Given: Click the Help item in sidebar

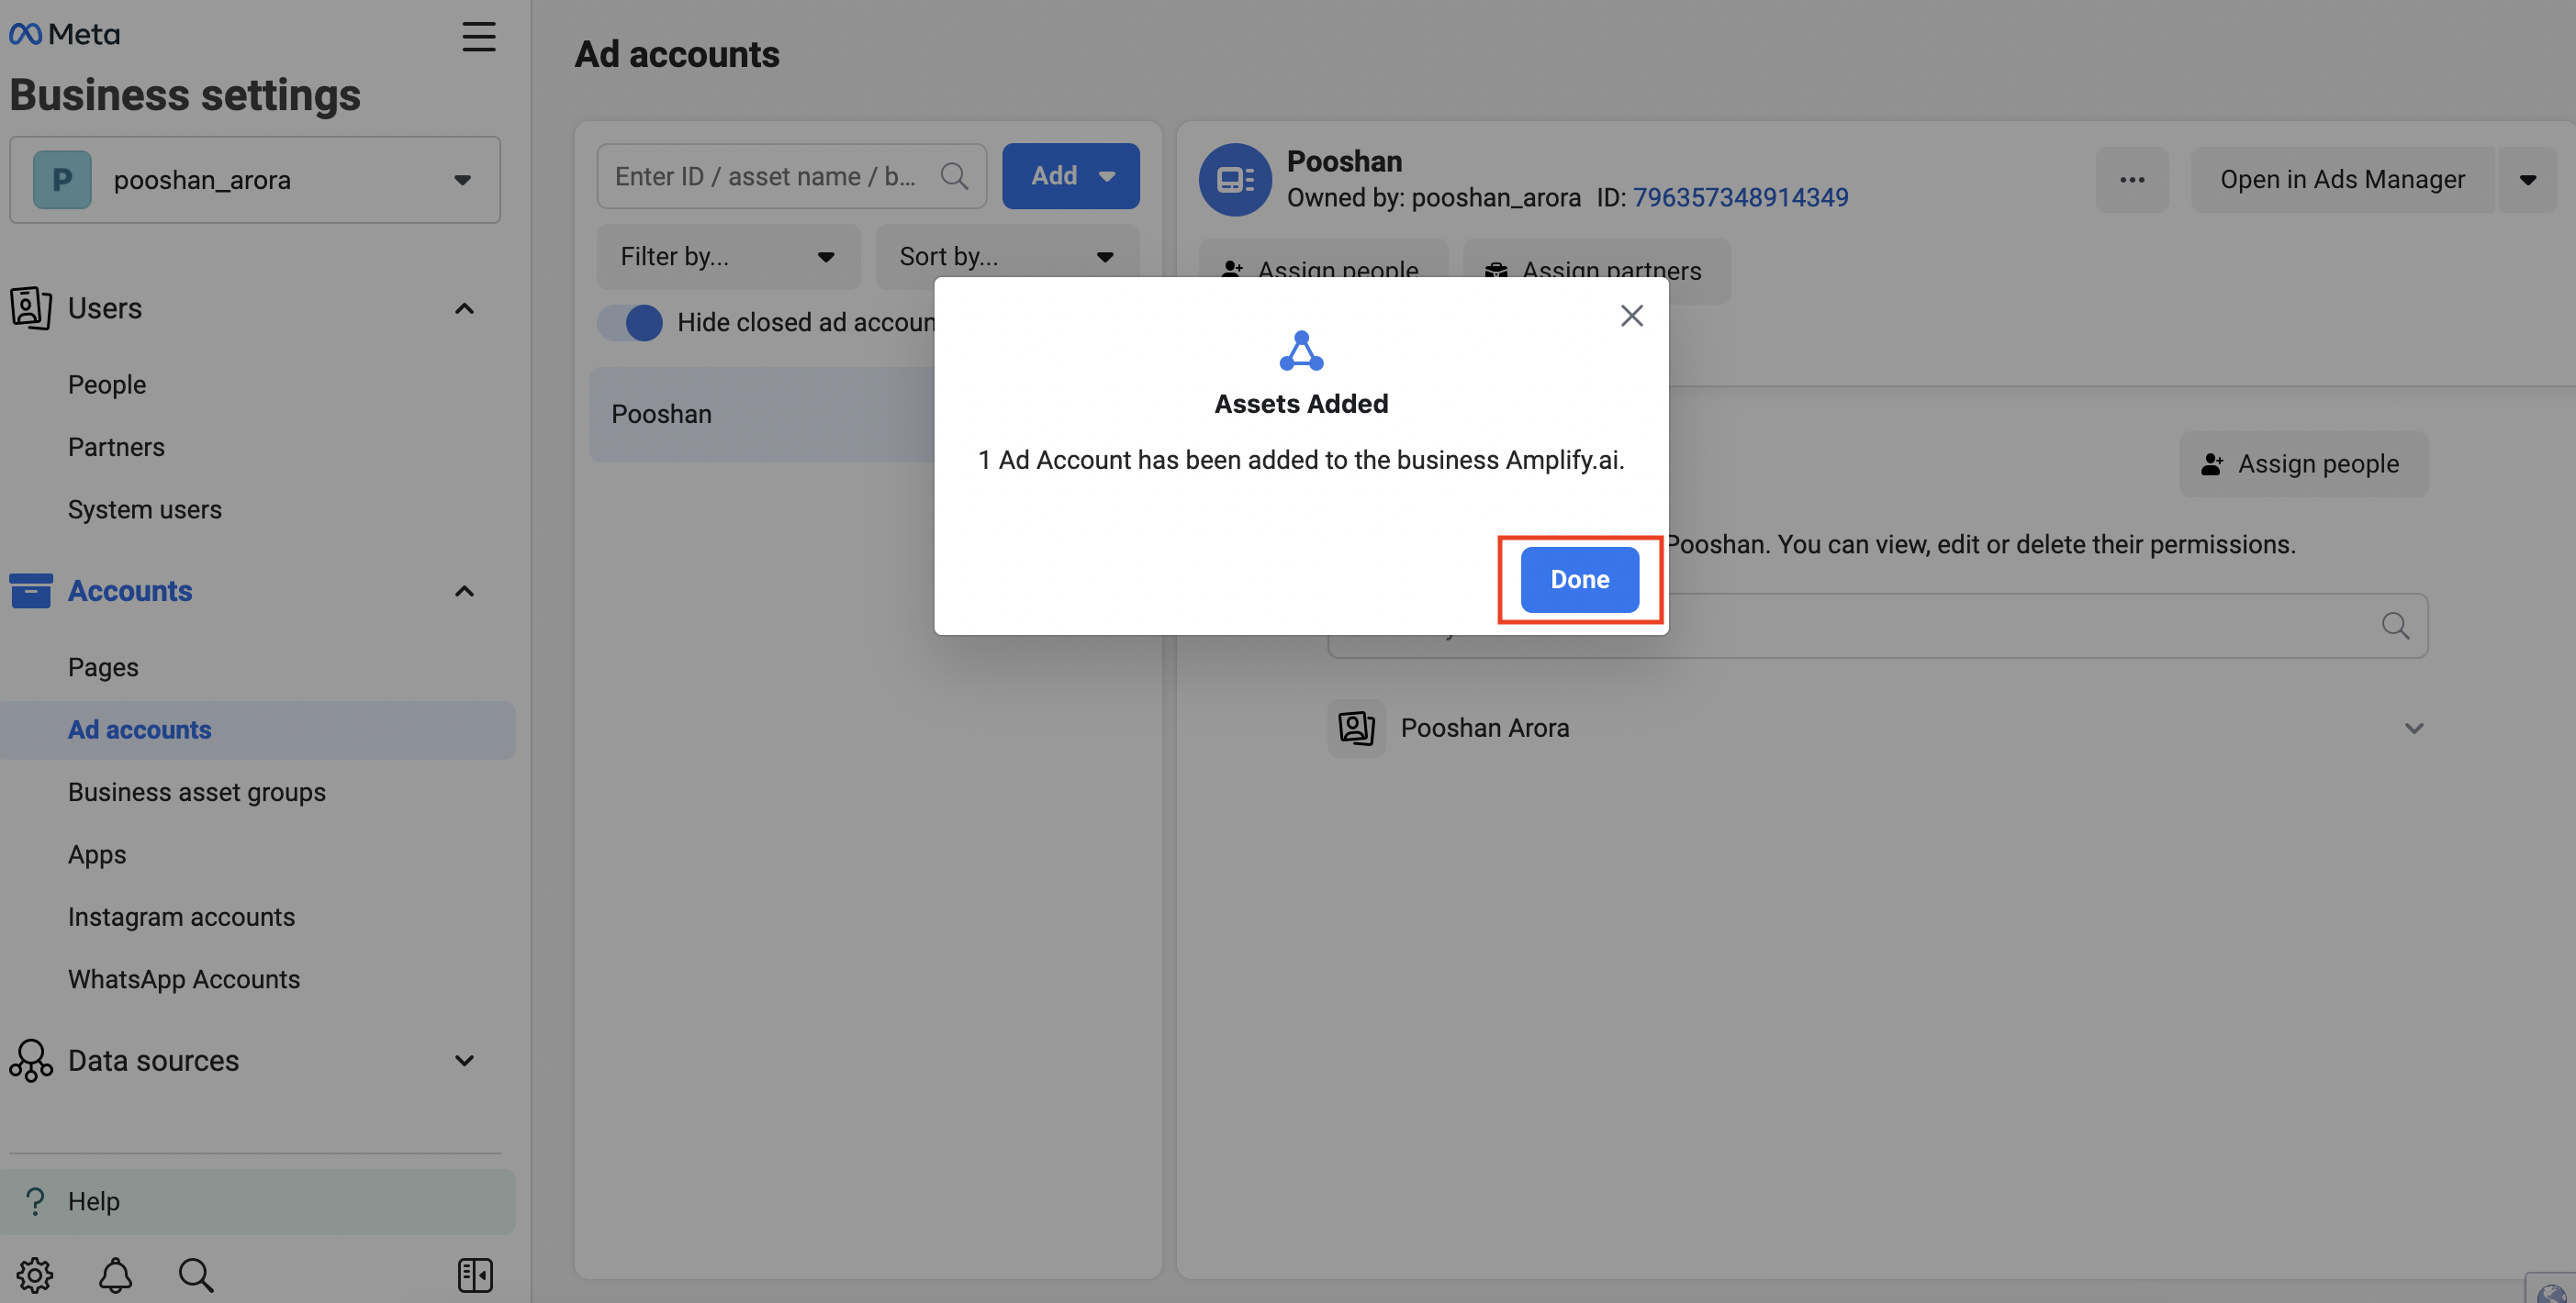Looking at the screenshot, I should (258, 1202).
